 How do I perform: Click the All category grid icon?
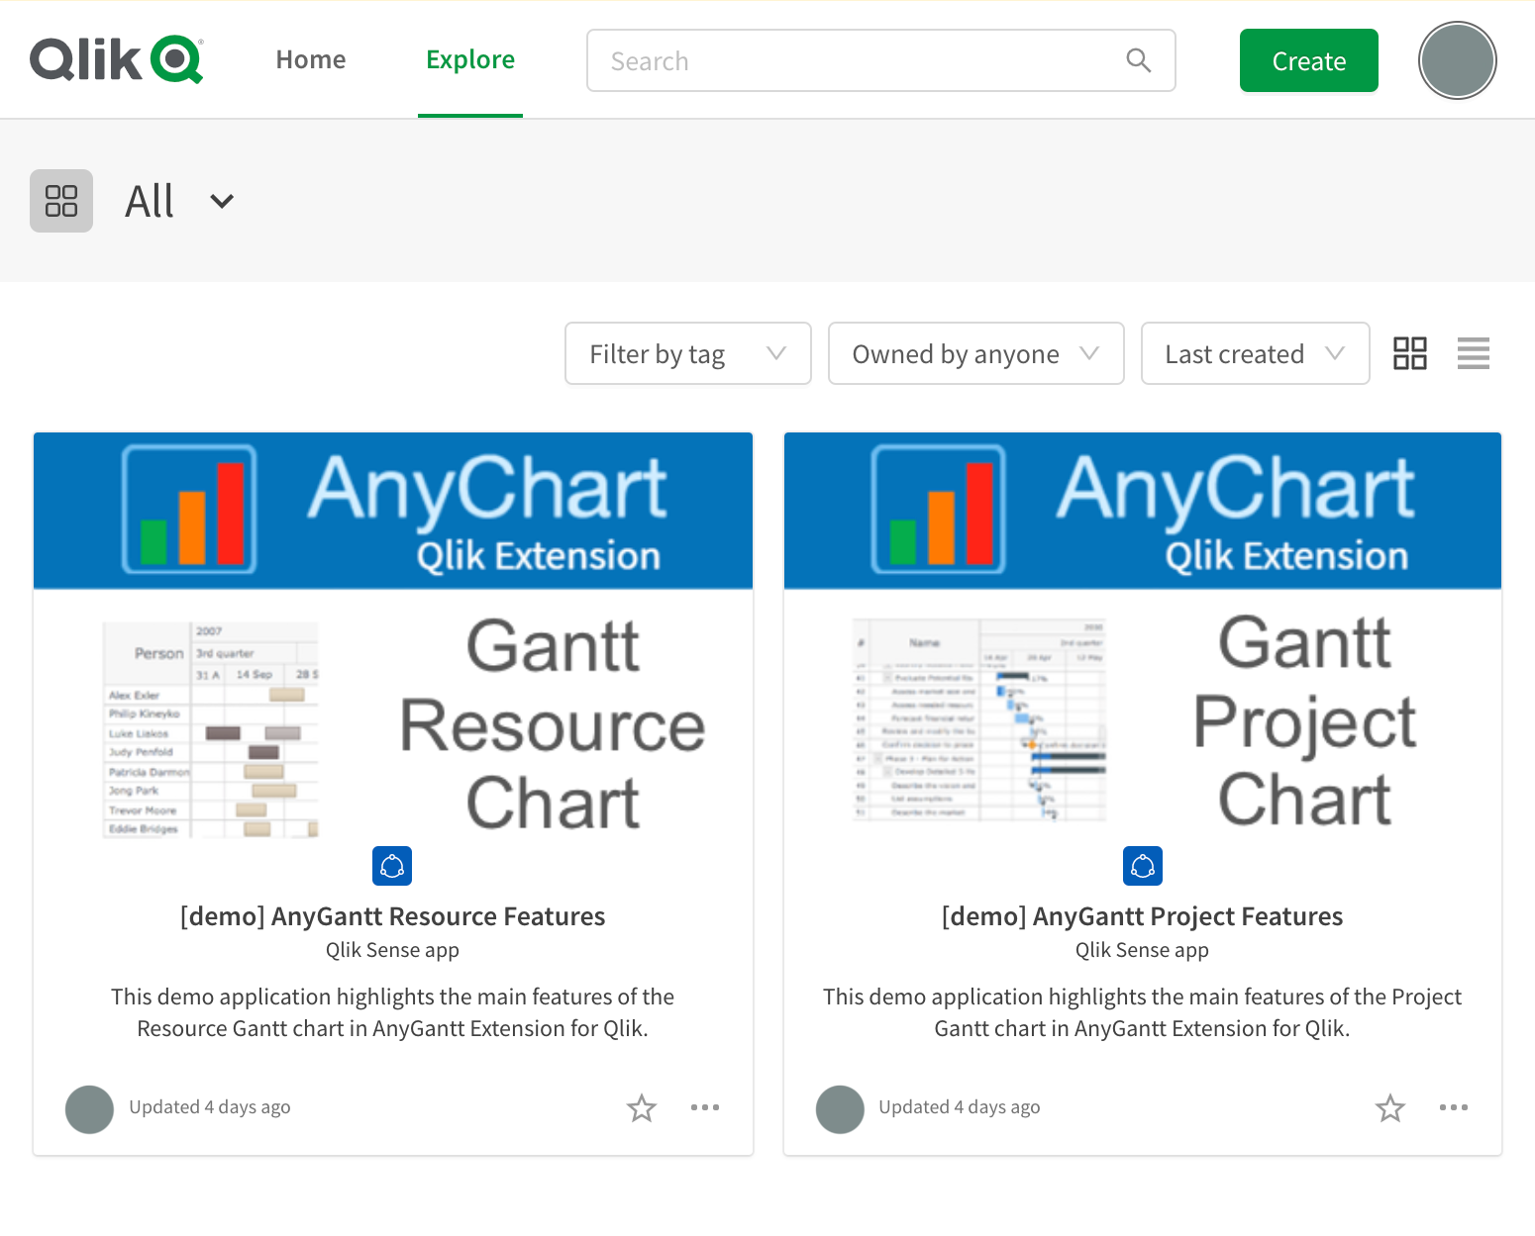[61, 201]
